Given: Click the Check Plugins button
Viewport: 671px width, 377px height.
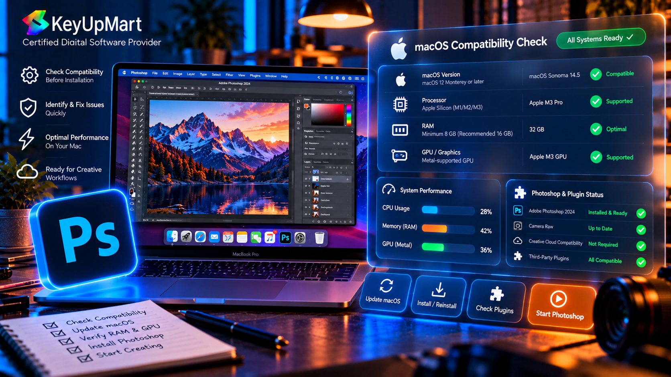Looking at the screenshot, I should coord(495,301).
